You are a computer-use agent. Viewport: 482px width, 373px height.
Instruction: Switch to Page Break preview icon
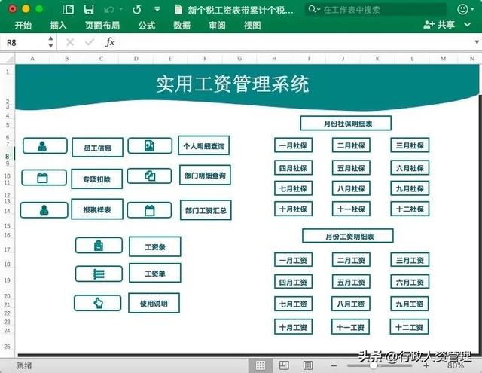pos(308,365)
